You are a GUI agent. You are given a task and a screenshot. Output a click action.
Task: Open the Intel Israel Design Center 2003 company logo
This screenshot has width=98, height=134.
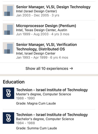[9, 10]
